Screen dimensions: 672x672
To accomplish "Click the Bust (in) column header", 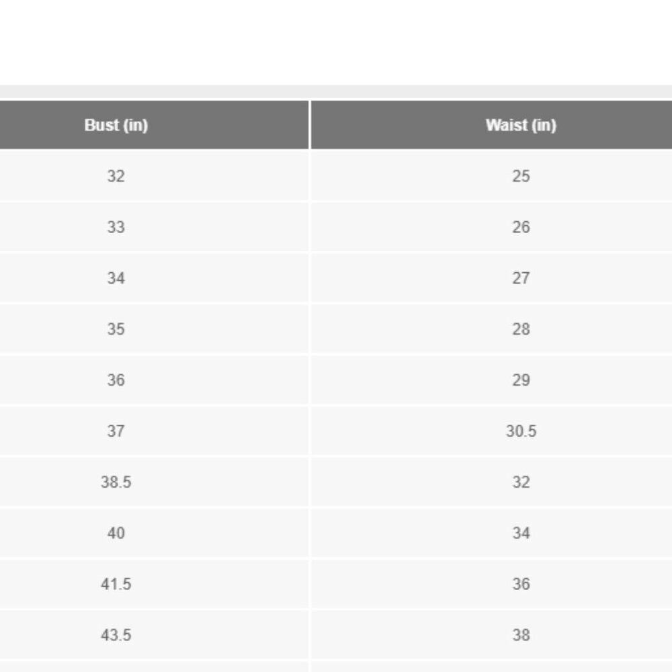I will [116, 125].
